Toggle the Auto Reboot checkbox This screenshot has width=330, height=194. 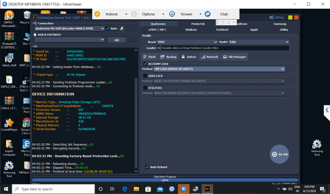[x=147, y=167]
